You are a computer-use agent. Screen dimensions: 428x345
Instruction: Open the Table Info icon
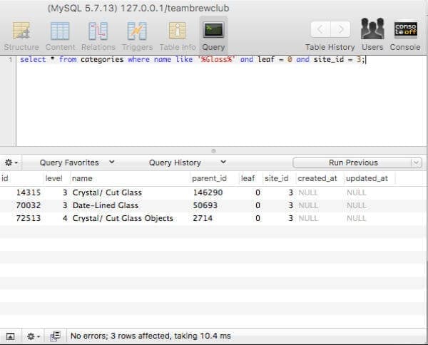178,31
